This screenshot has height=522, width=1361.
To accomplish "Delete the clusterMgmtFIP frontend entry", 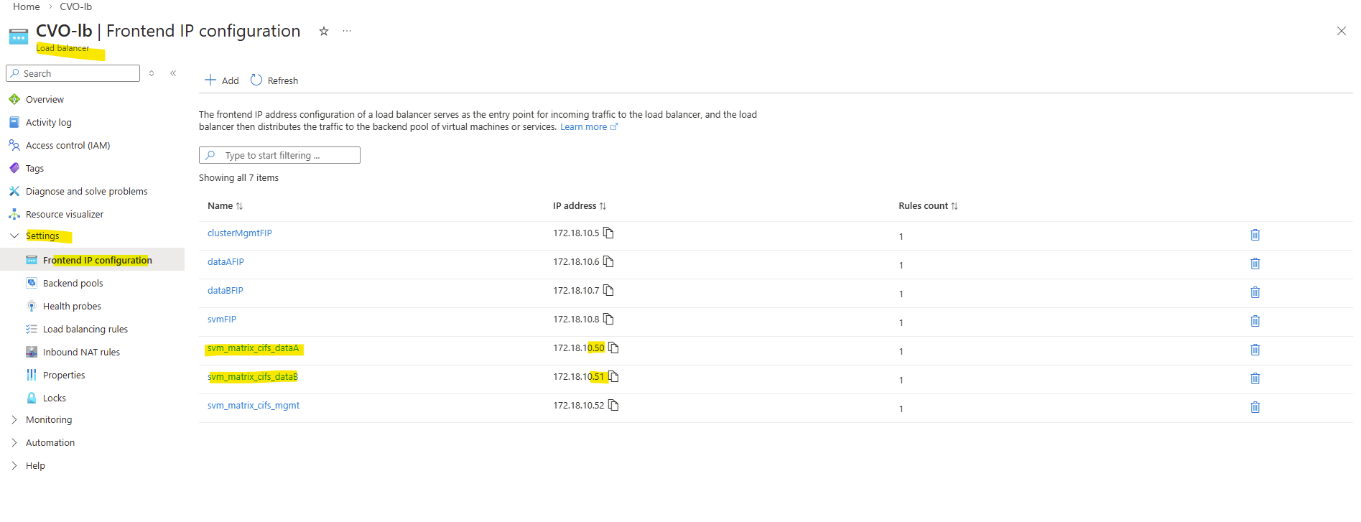I will point(1255,235).
